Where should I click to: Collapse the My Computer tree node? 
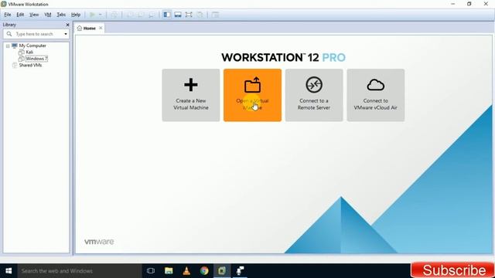pyautogui.click(x=8, y=46)
